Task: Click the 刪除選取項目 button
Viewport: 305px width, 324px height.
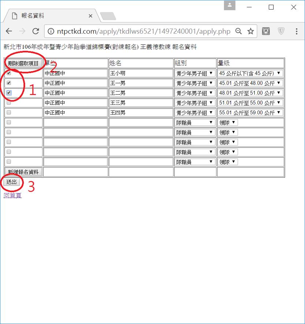Action: click(23, 63)
